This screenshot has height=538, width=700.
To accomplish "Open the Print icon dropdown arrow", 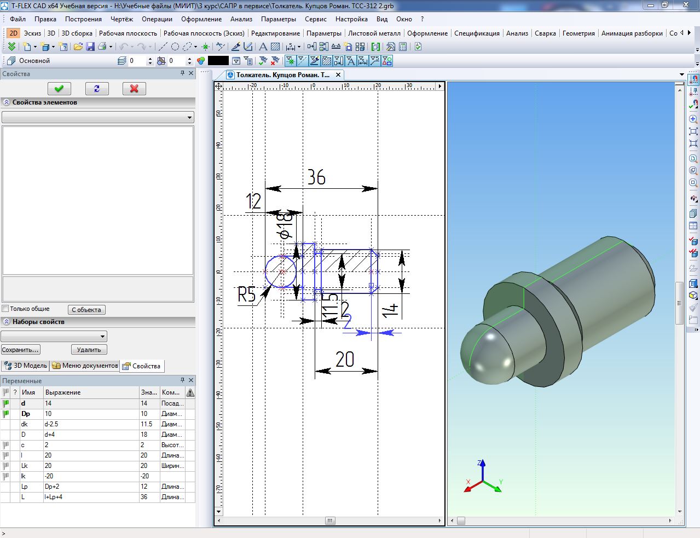I will click(x=111, y=47).
